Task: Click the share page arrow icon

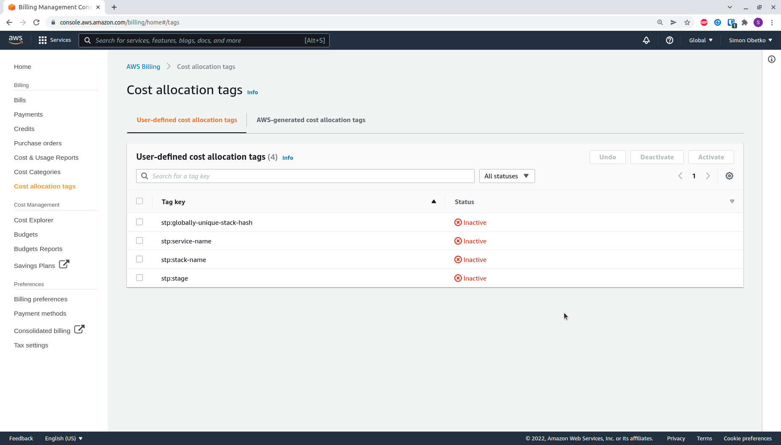Action: click(674, 22)
